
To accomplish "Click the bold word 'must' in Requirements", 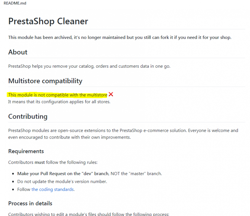I will click(x=40, y=162).
